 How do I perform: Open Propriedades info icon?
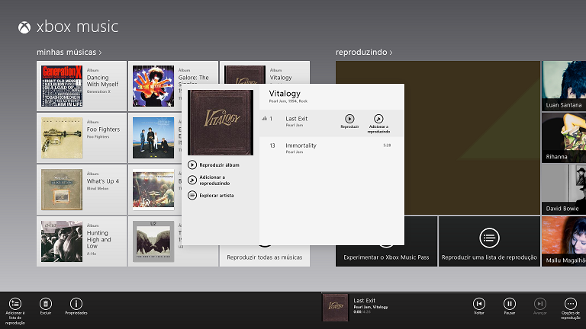pos(76,304)
